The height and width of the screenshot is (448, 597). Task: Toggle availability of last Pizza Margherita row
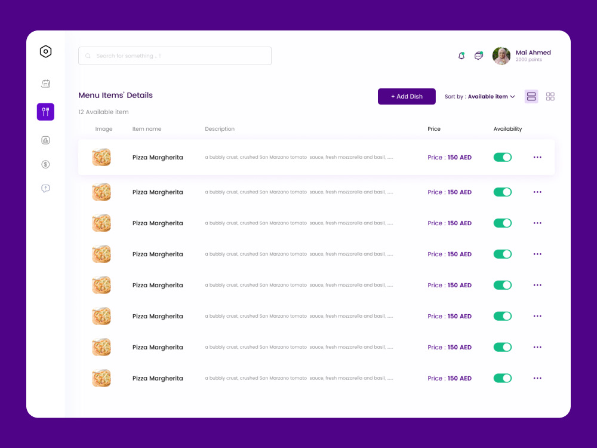click(502, 378)
